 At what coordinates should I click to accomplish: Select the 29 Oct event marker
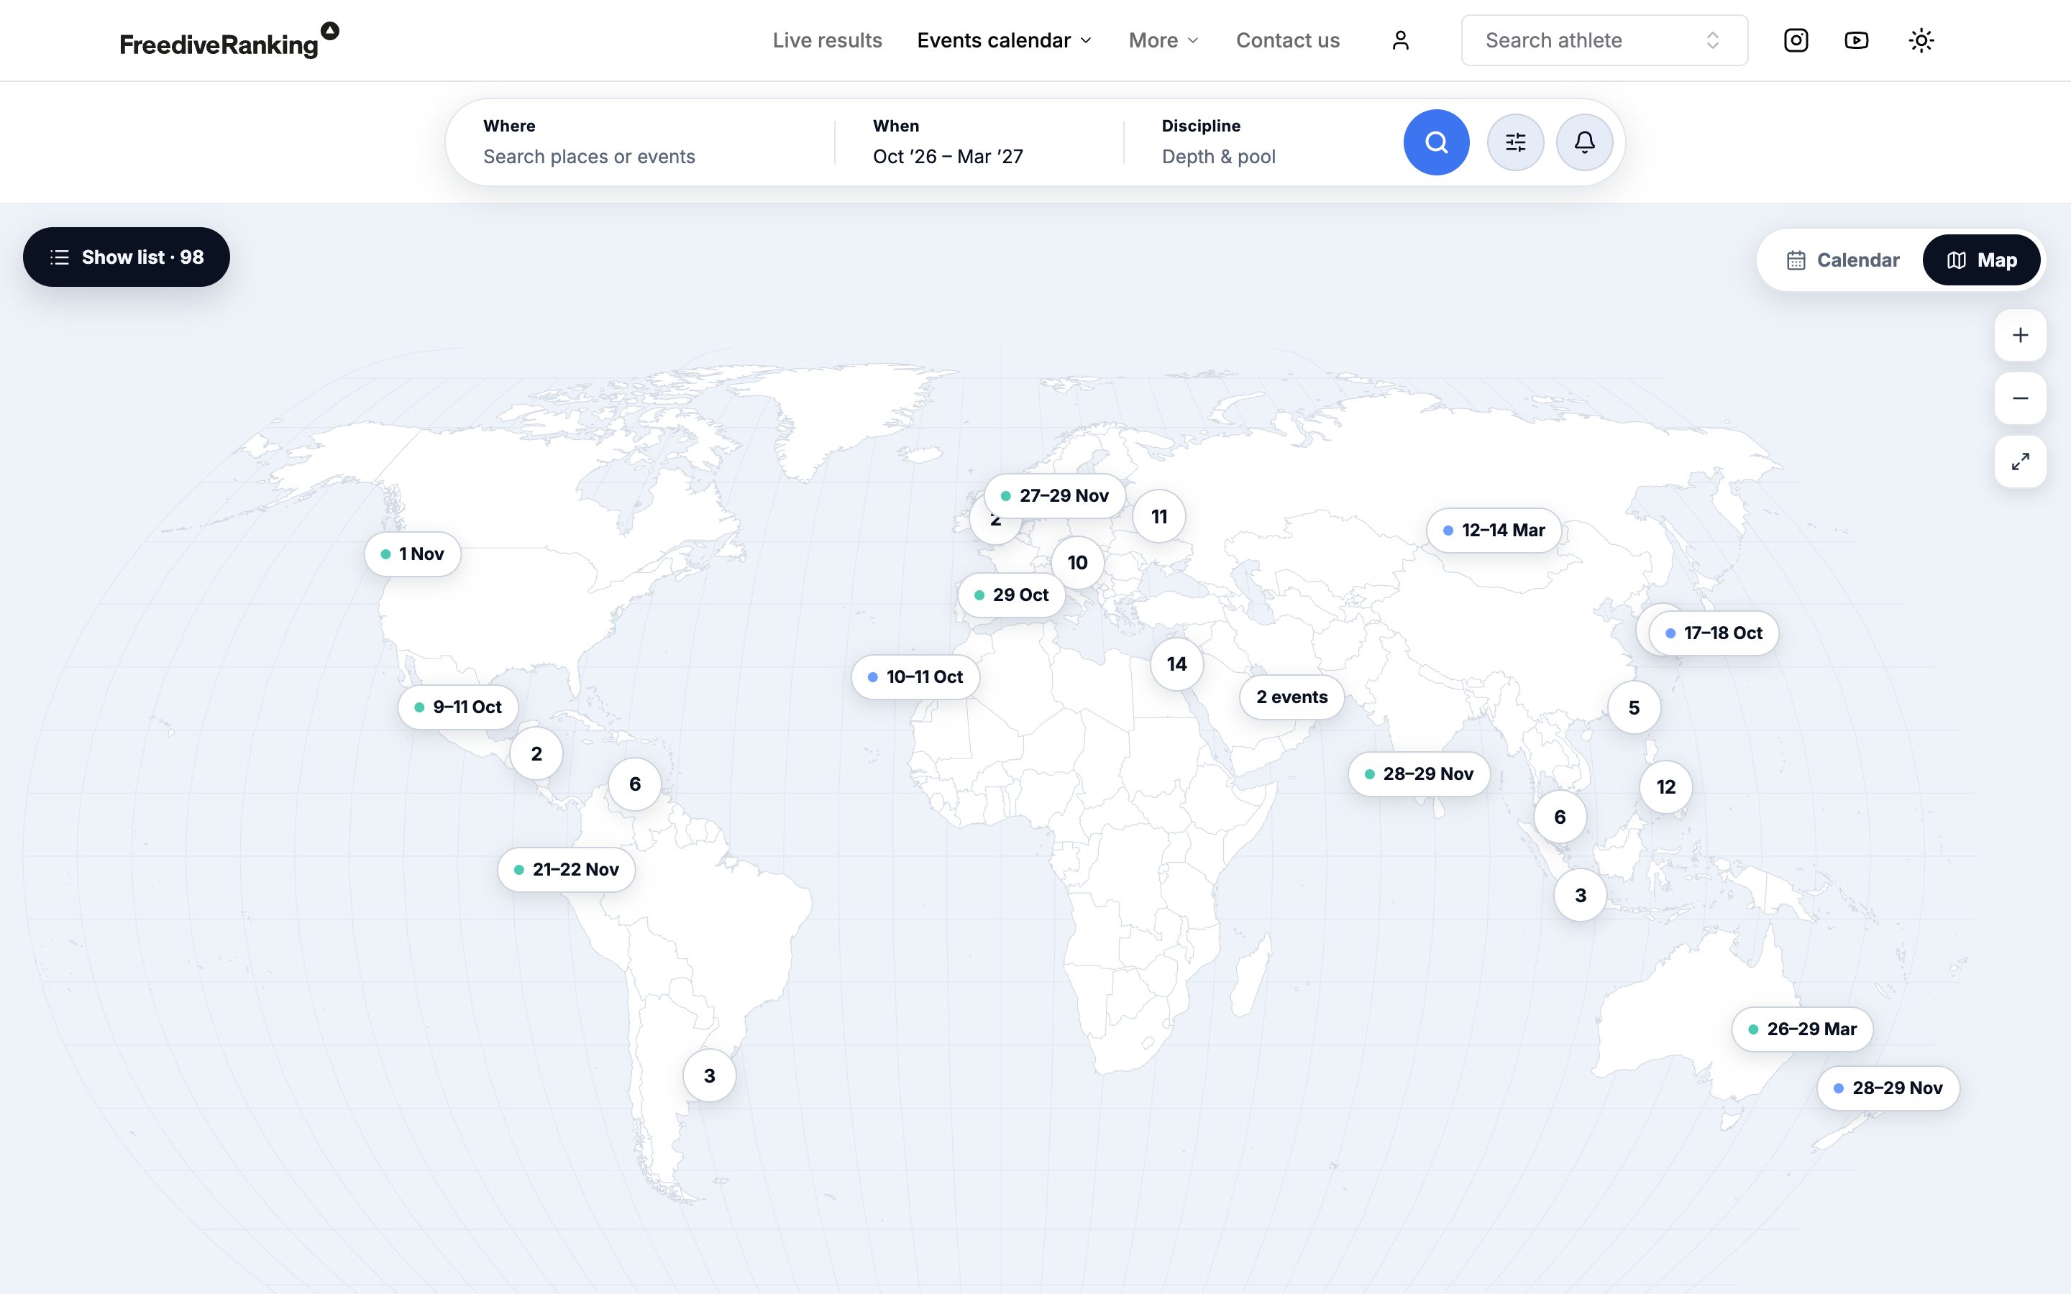pyautogui.click(x=1012, y=595)
